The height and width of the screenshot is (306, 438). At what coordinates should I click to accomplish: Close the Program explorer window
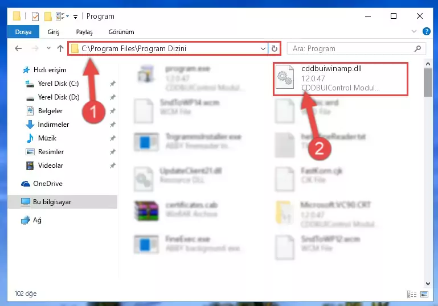click(420, 16)
